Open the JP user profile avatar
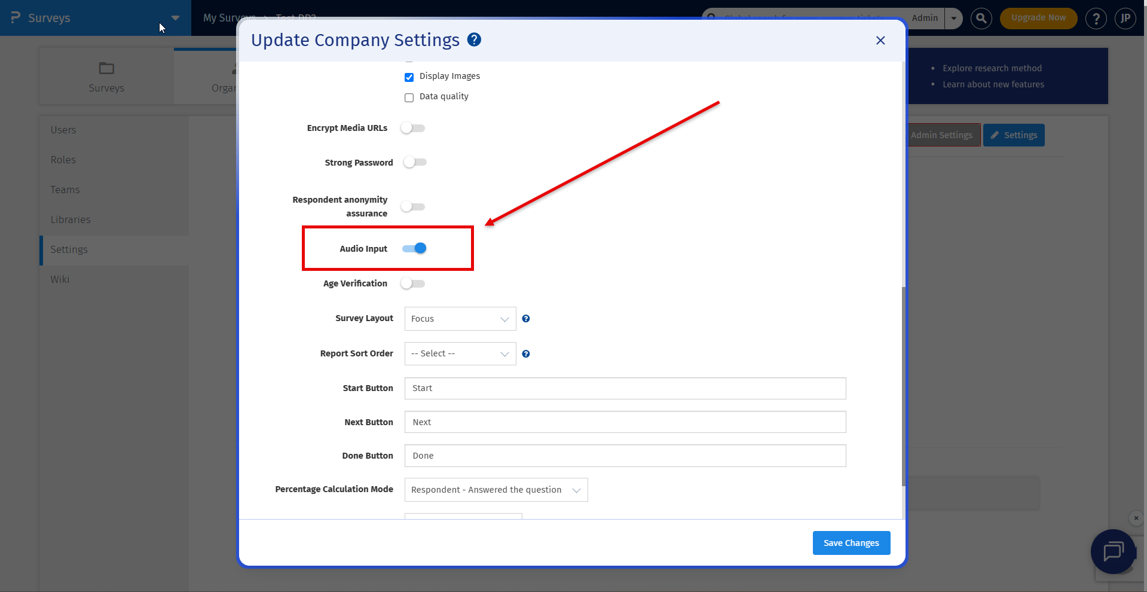Image resolution: width=1147 pixels, height=592 pixels. [1125, 19]
